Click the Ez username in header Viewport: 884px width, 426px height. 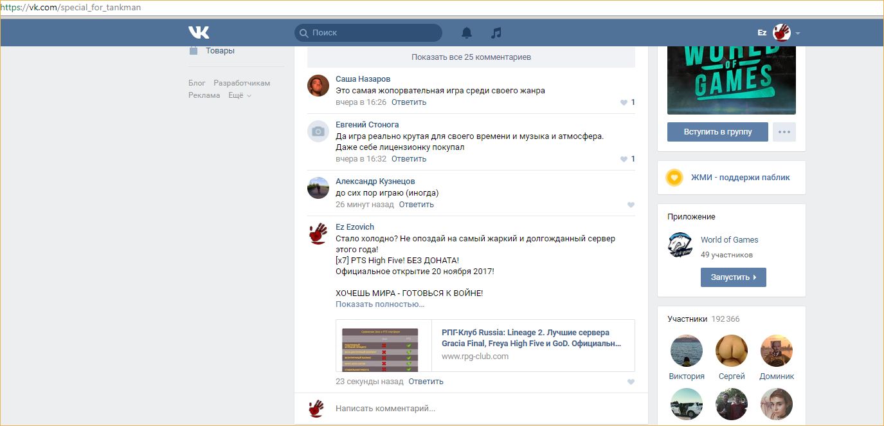pyautogui.click(x=762, y=33)
